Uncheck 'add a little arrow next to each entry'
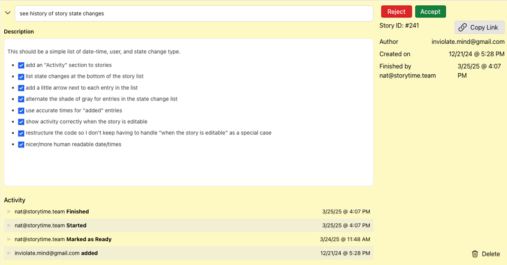The height and width of the screenshot is (265, 507). tap(21, 88)
